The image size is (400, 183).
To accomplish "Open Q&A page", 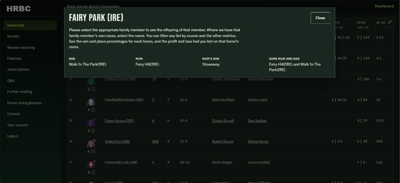I will 11,80.
